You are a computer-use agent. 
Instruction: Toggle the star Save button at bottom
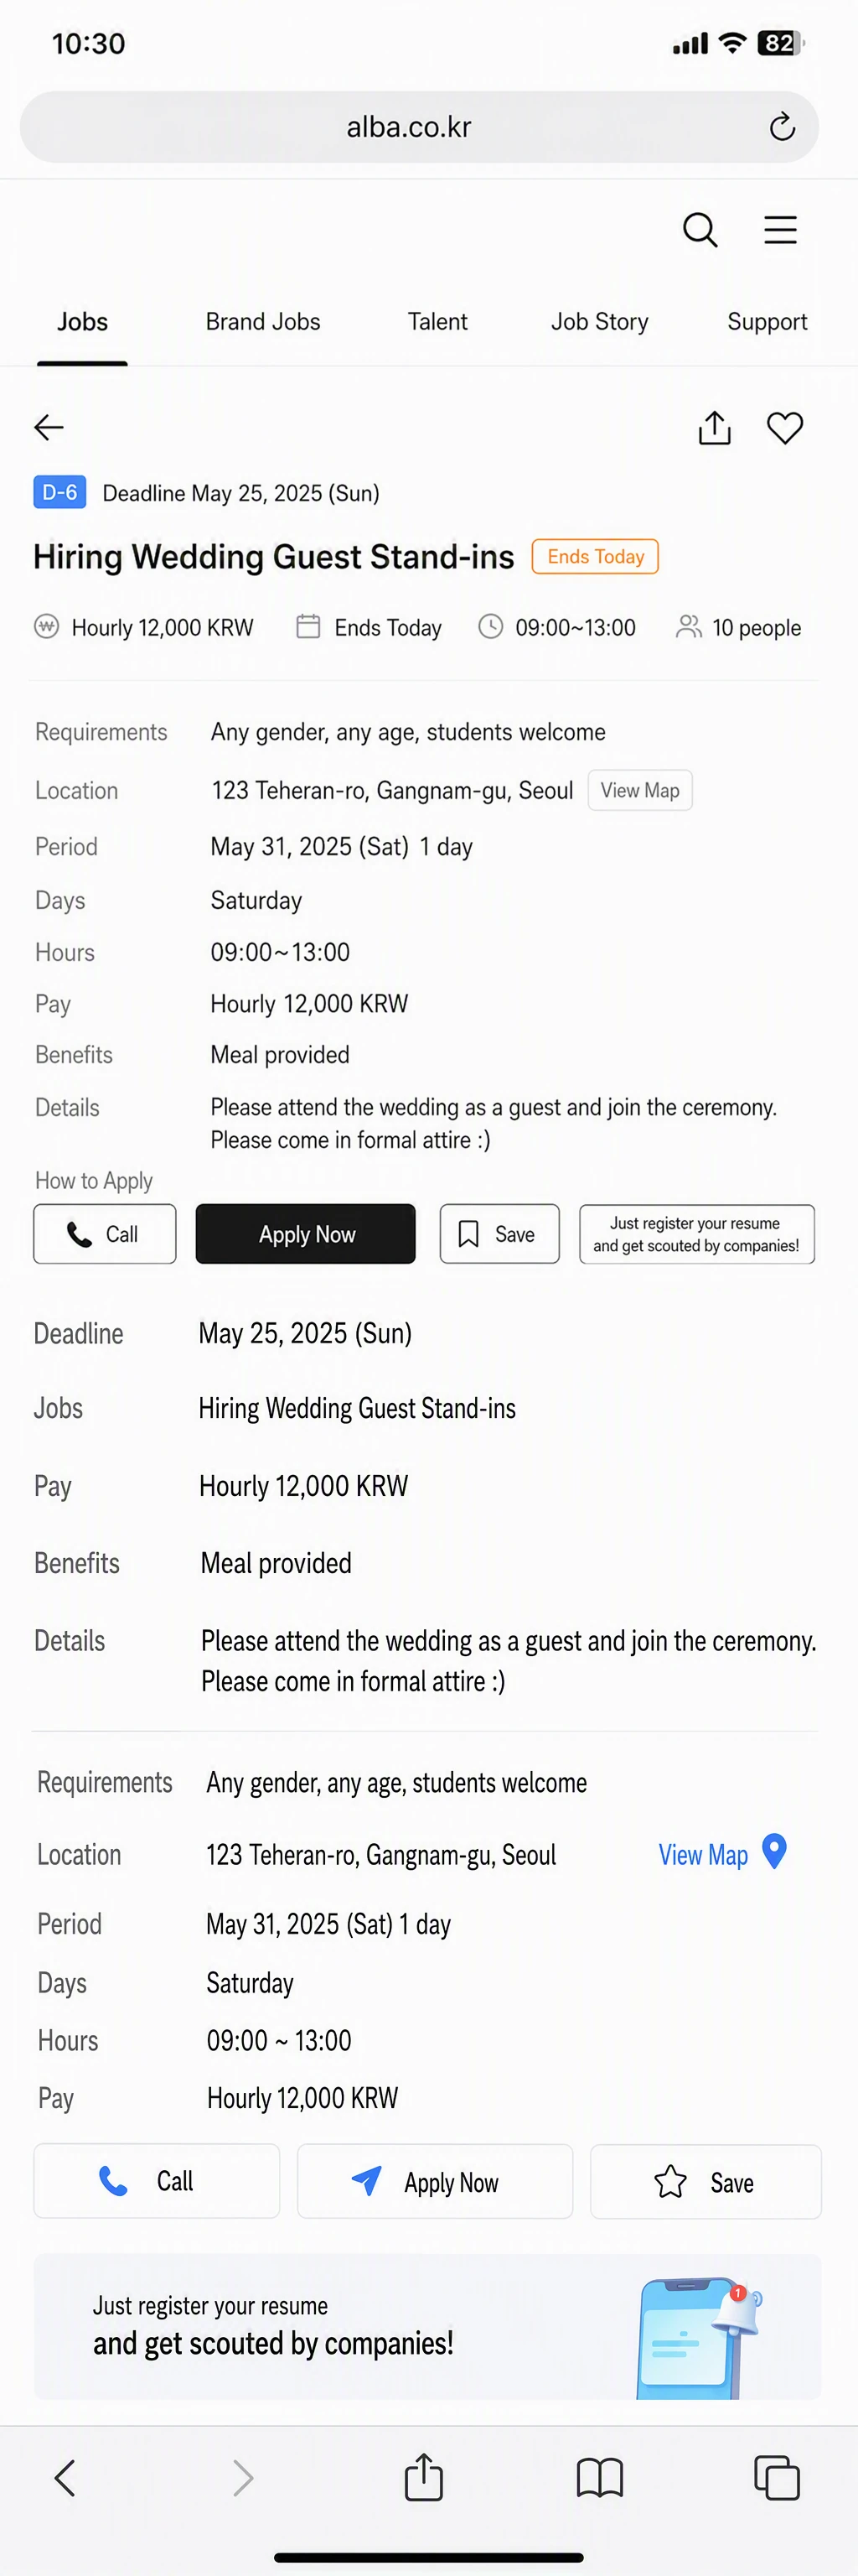point(706,2182)
